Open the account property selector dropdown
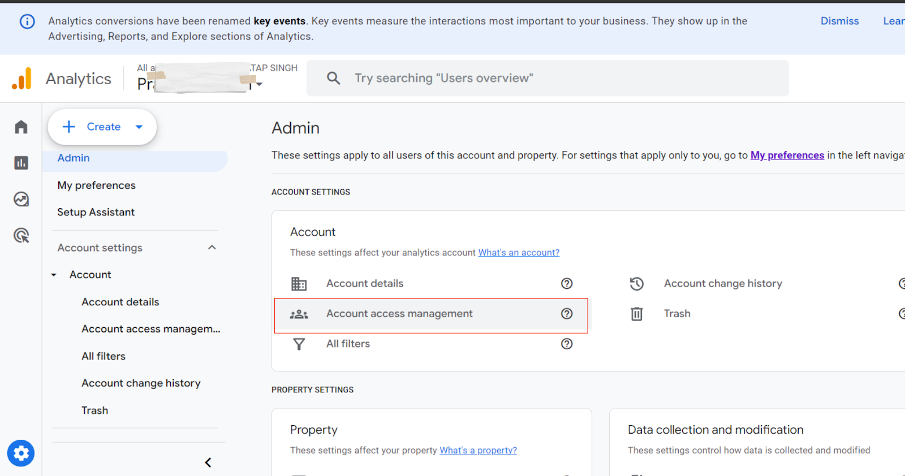Image resolution: width=905 pixels, height=476 pixels. click(259, 84)
